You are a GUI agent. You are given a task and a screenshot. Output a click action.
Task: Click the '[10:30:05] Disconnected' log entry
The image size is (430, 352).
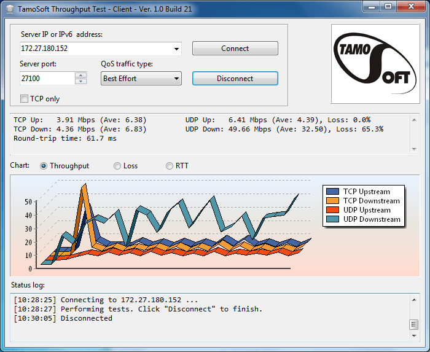tap(63, 318)
